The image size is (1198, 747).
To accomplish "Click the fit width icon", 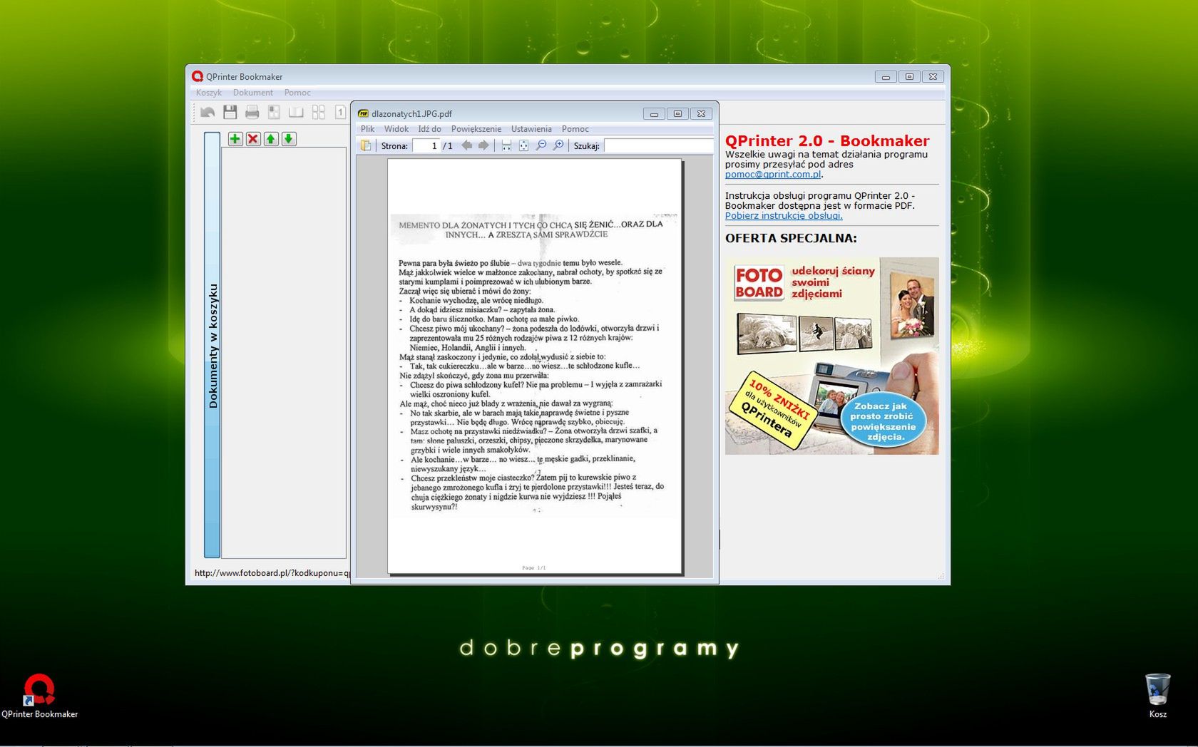I will 506,145.
